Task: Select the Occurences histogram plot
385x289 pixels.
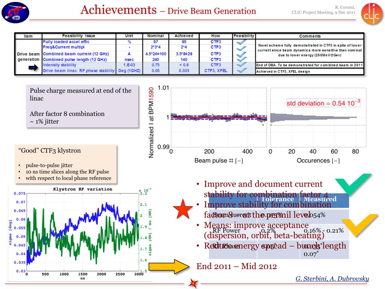Action: coord(318,118)
